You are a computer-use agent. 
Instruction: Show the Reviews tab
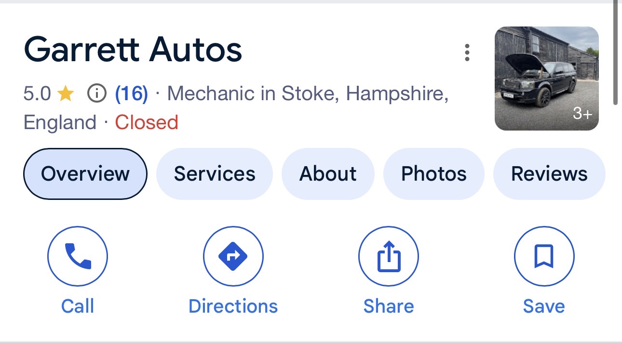(549, 174)
